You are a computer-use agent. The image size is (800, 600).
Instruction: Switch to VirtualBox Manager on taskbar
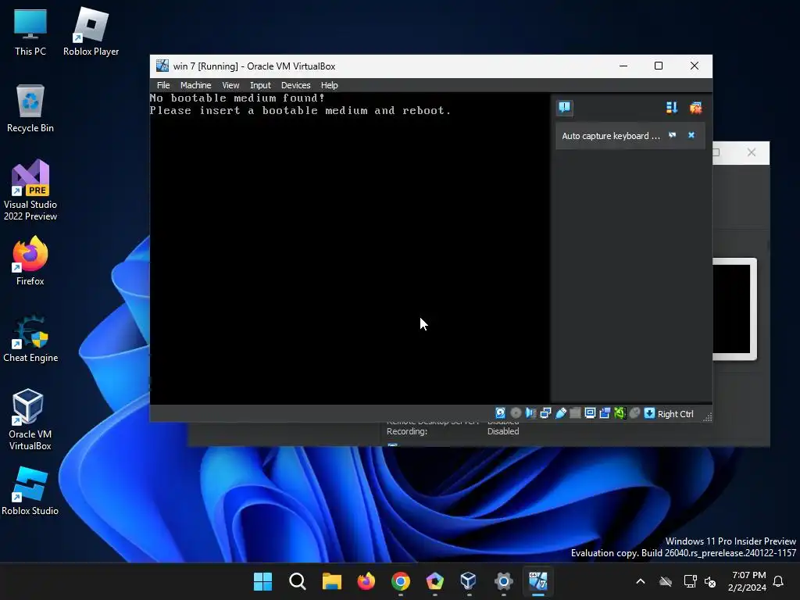(x=469, y=581)
